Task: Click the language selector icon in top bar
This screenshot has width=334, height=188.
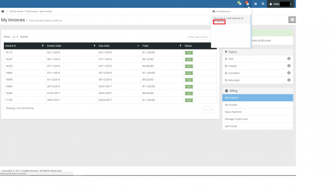Action: click(255, 3)
